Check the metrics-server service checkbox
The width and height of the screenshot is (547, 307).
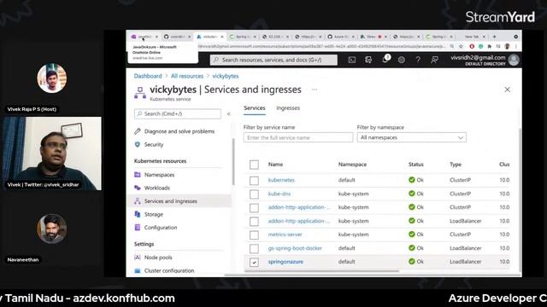254,235
